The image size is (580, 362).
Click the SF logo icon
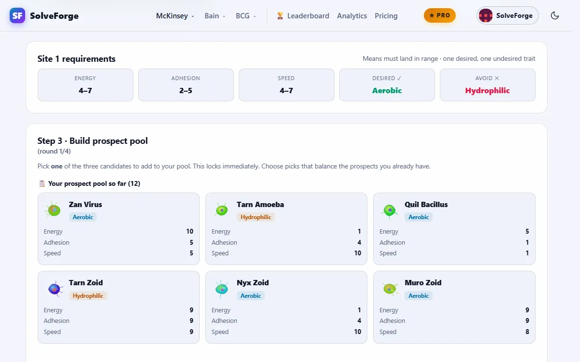pos(17,15)
